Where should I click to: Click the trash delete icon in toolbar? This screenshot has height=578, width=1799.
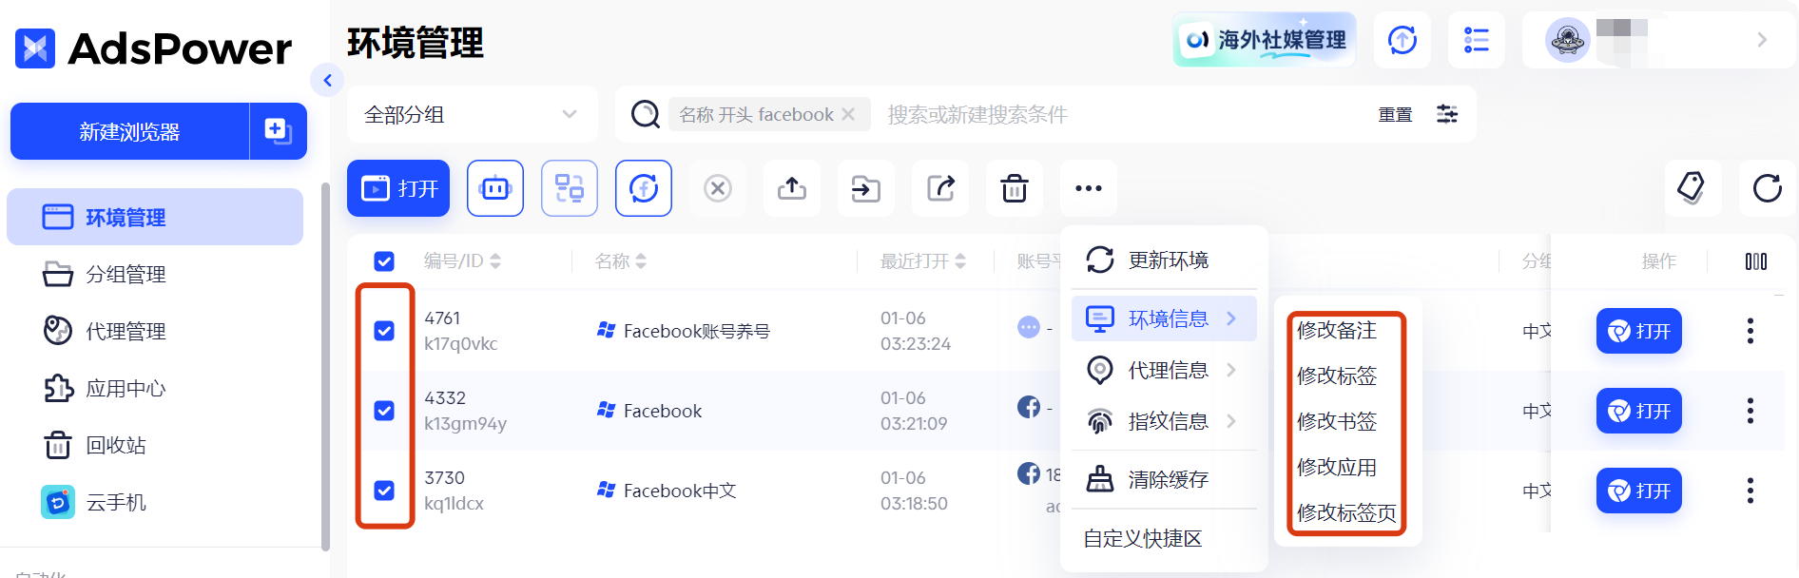(x=1015, y=188)
